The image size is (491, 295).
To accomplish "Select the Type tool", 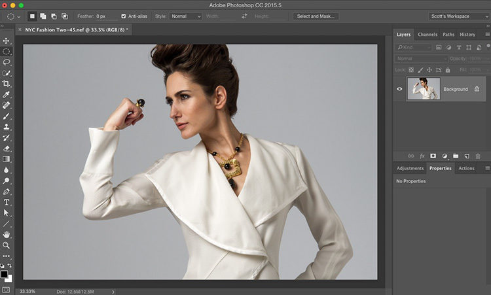I will [x=6, y=202].
